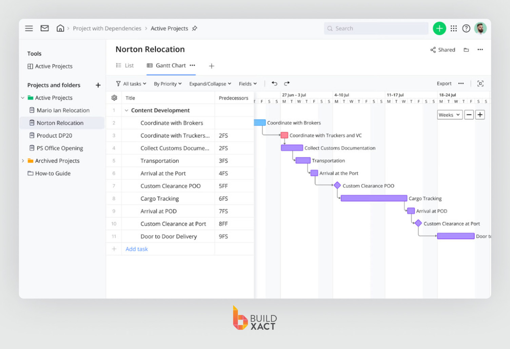Open the By Priority dropdown
The width and height of the screenshot is (510, 349).
click(x=168, y=84)
